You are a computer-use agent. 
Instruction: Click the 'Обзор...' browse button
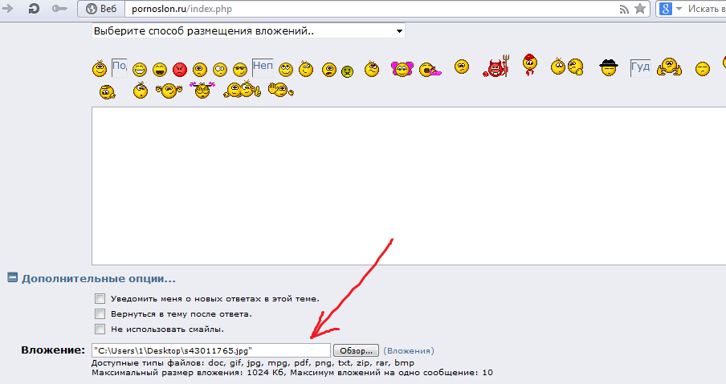pos(356,350)
